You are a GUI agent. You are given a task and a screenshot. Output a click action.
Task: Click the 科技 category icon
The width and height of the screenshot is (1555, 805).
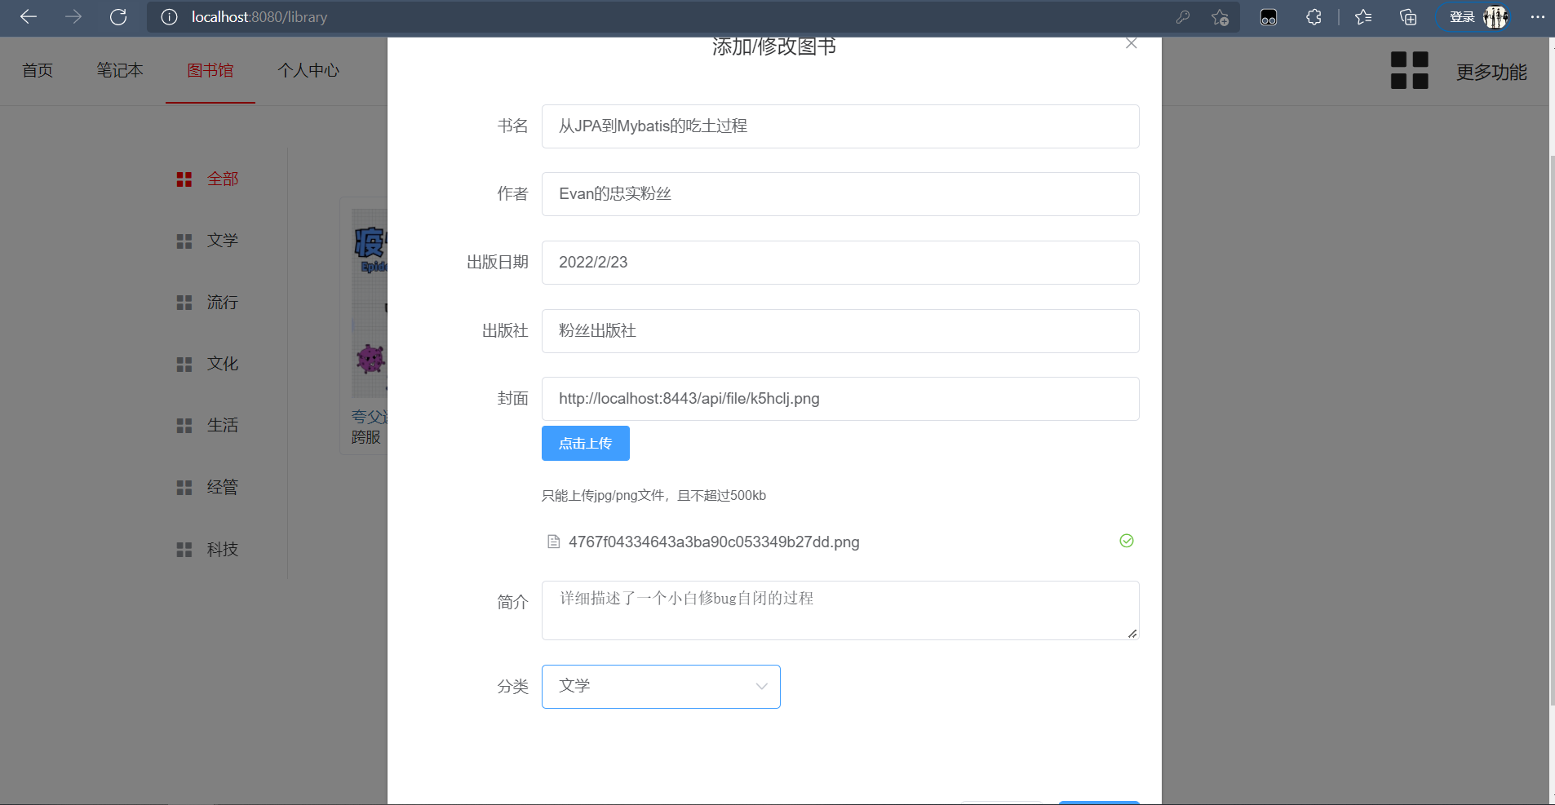(x=184, y=549)
